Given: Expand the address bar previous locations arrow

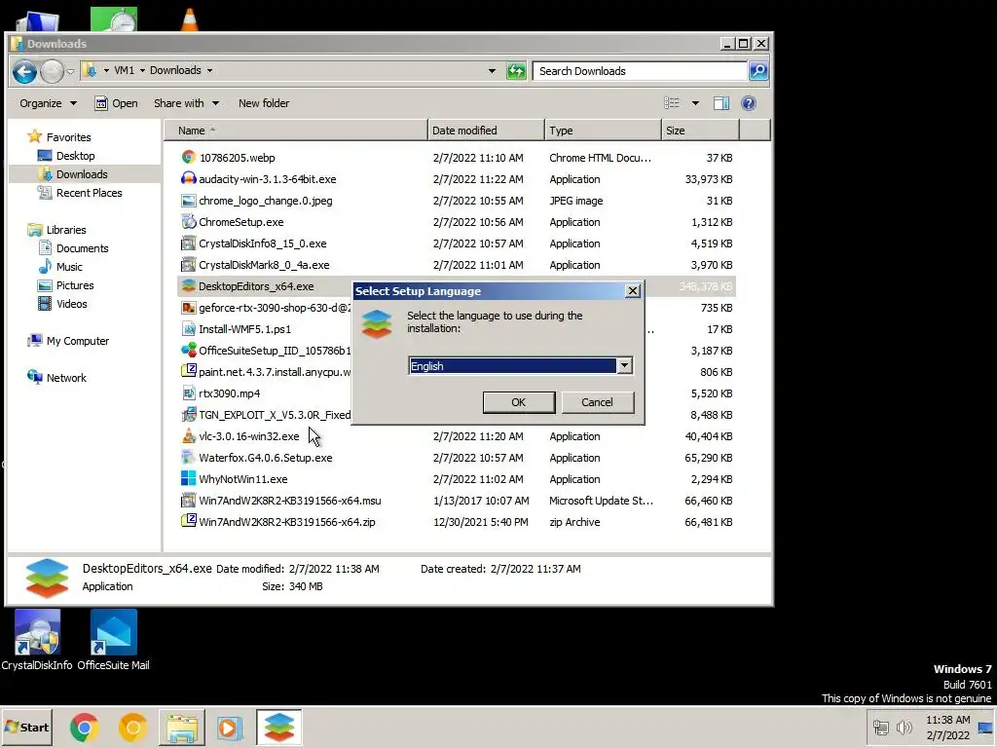Looking at the screenshot, I should 492,70.
